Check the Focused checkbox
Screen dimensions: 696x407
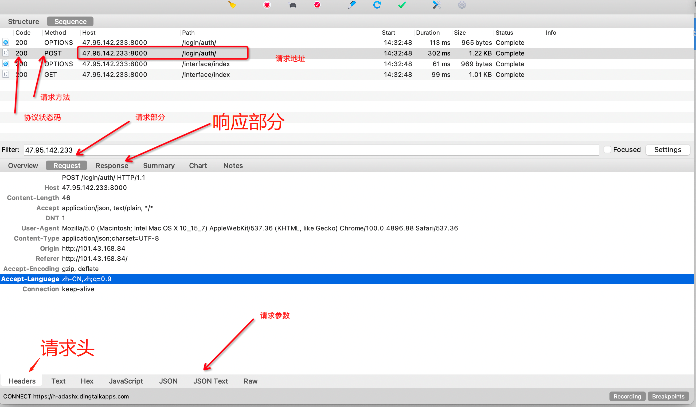pyautogui.click(x=607, y=149)
